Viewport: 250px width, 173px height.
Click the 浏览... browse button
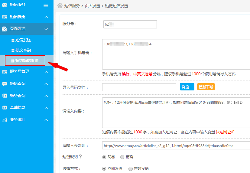click(187, 87)
